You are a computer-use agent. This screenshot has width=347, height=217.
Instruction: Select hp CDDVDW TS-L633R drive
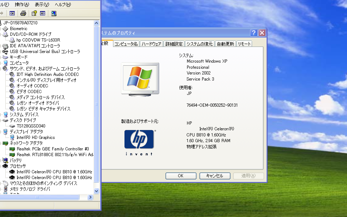coord(38,40)
